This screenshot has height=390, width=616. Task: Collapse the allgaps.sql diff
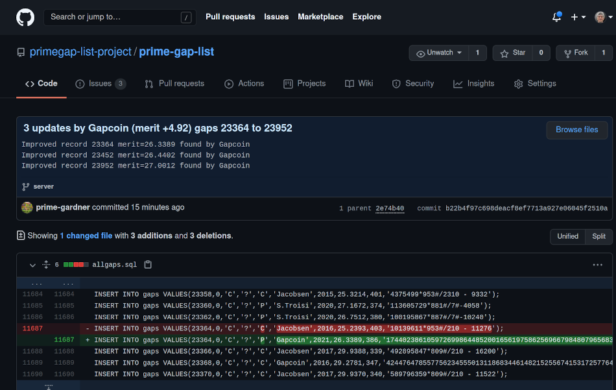coord(32,265)
